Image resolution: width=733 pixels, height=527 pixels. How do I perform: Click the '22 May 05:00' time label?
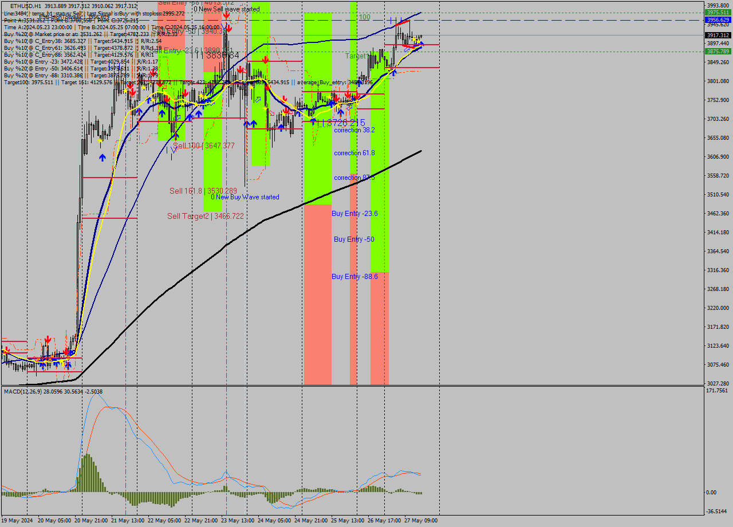coord(164,521)
